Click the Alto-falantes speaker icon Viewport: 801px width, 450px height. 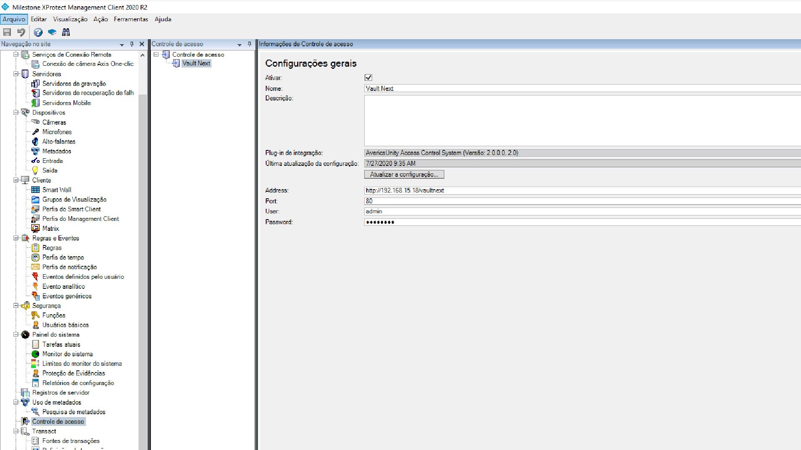35,142
